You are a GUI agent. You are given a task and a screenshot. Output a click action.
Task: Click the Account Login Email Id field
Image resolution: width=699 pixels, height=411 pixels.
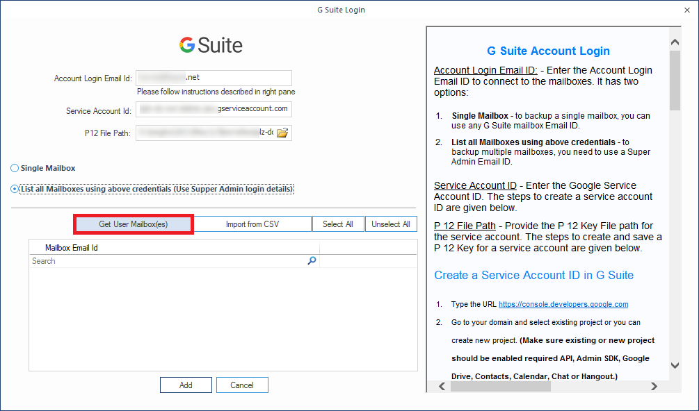(x=214, y=78)
